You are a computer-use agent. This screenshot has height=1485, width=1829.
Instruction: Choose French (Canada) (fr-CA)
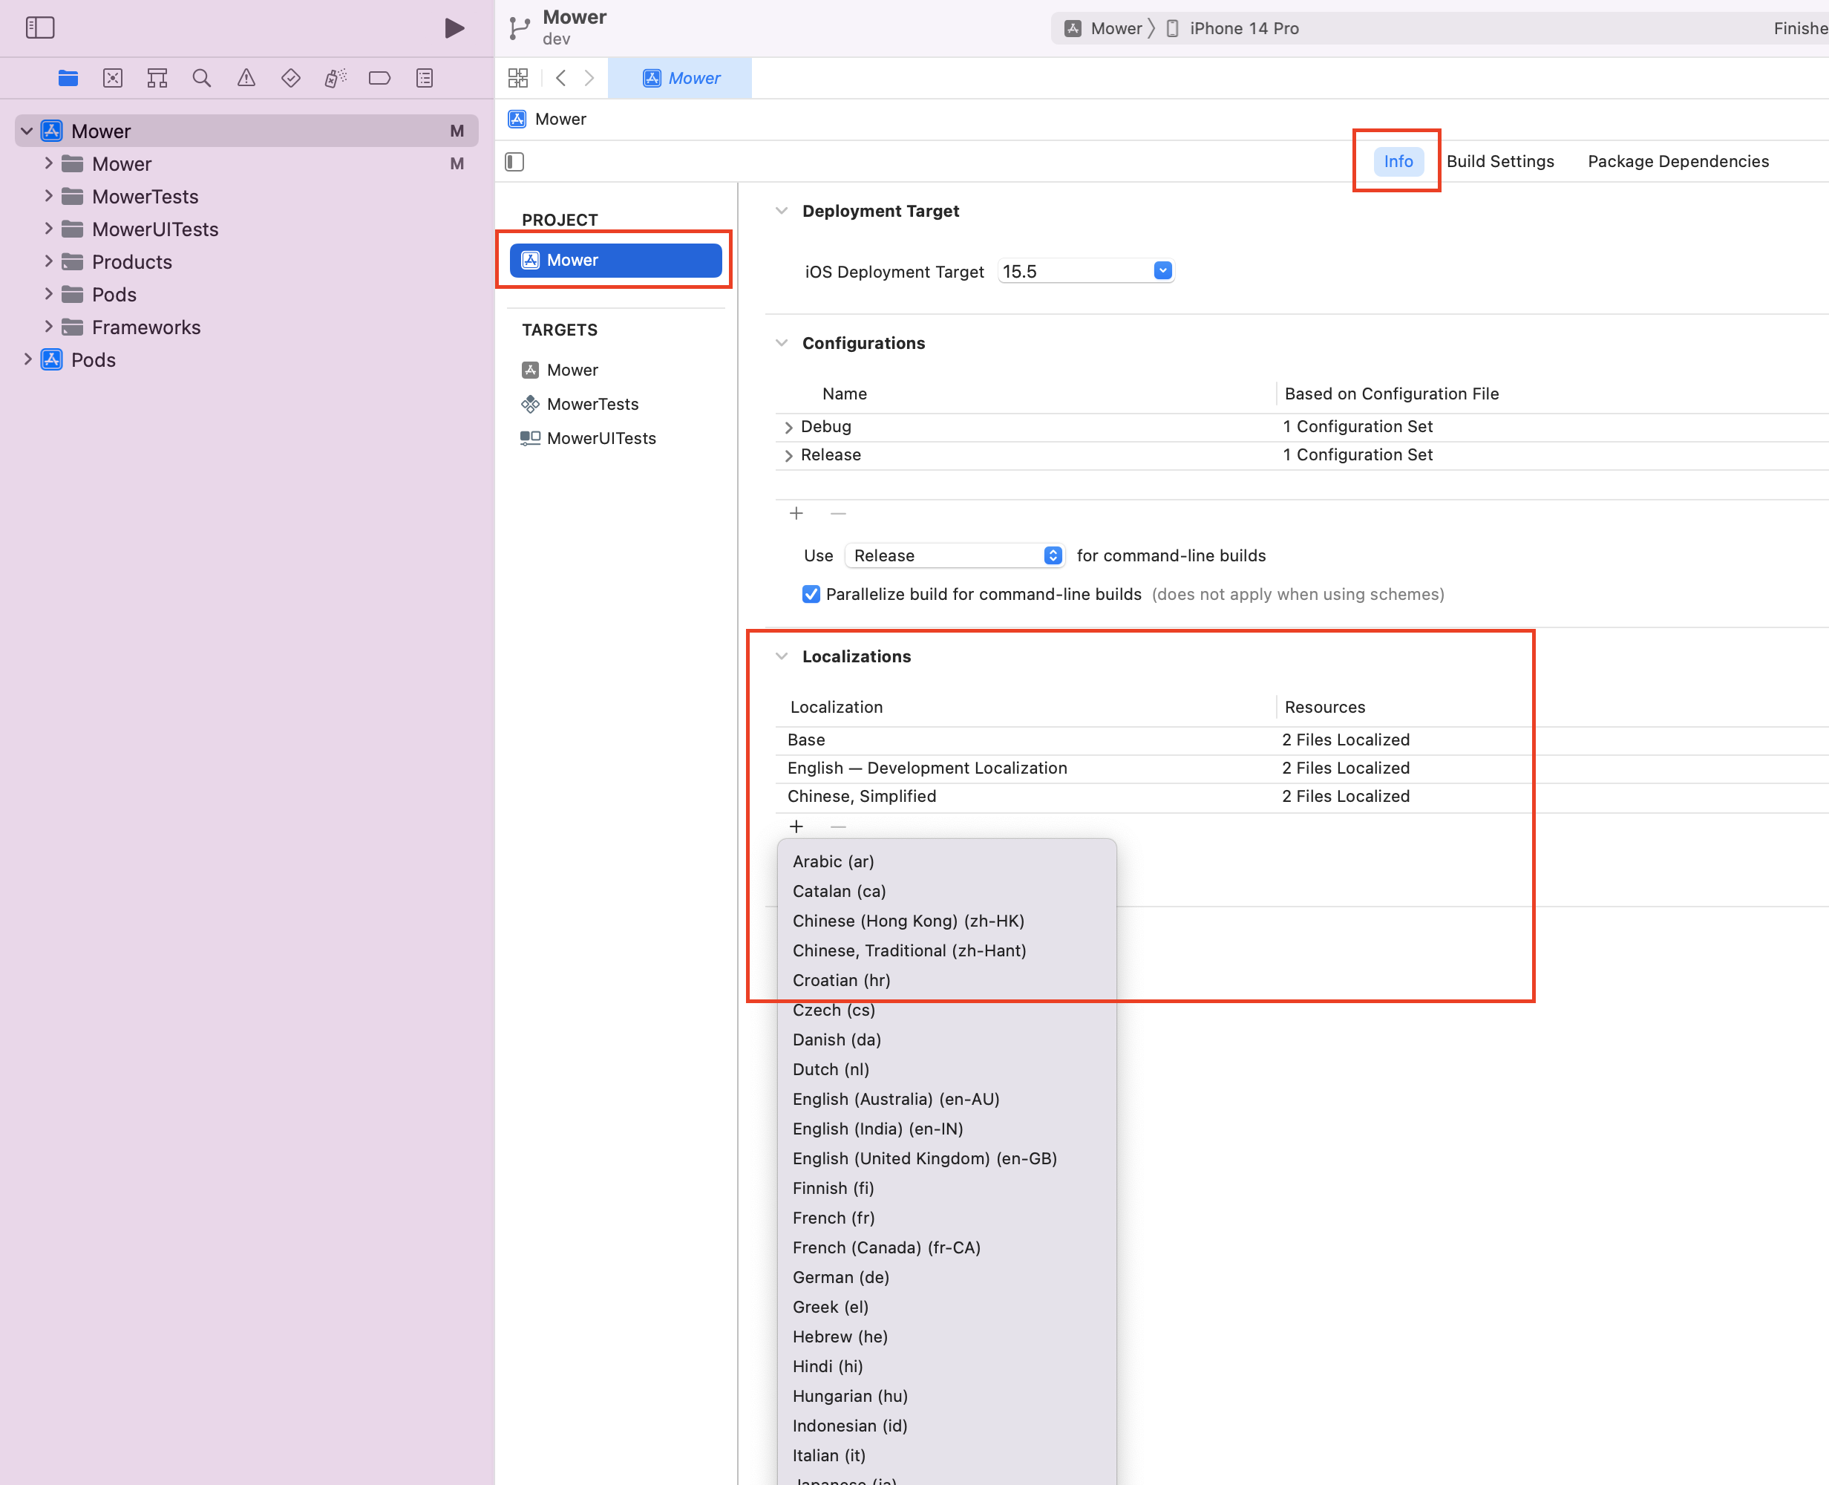[946, 1247]
